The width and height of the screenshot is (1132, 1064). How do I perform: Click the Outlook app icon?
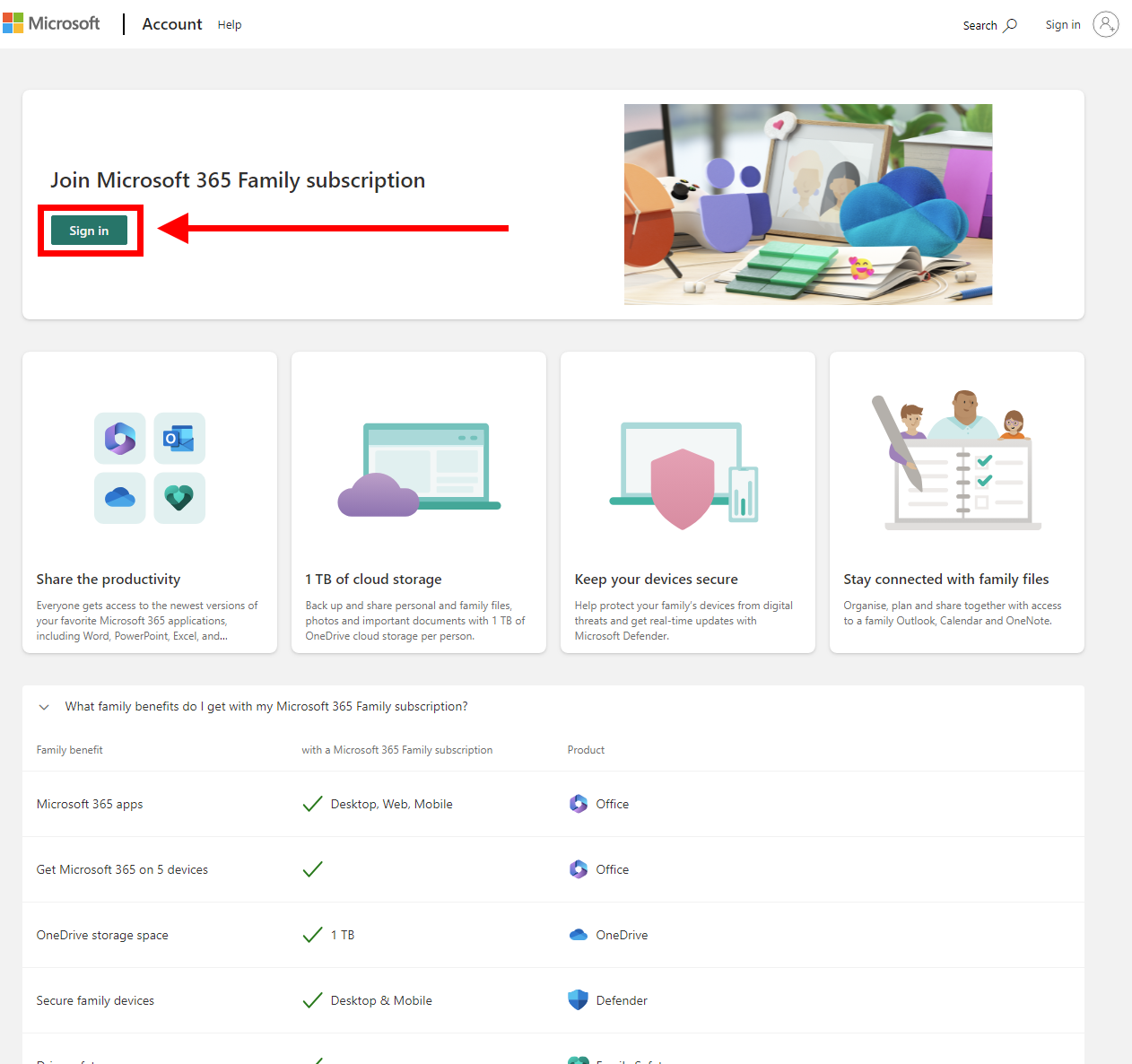point(179,439)
